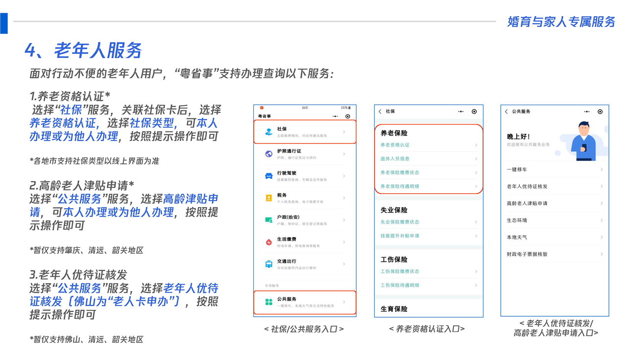Tap the red 生活缴费 icon
Screen dimensions: 627x352
tap(268, 242)
